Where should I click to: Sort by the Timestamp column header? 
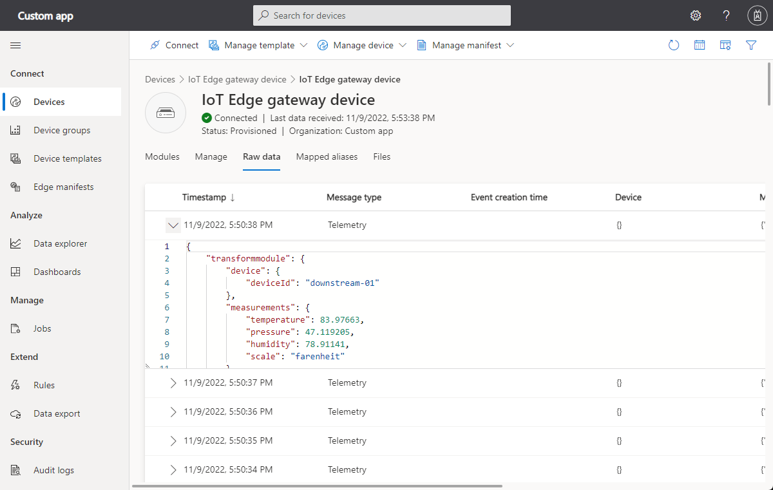pyautogui.click(x=209, y=198)
